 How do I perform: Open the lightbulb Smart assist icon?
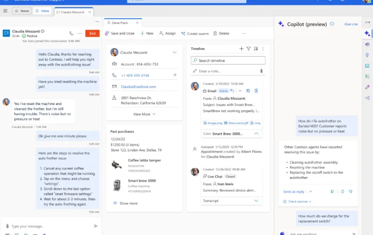pos(367,55)
